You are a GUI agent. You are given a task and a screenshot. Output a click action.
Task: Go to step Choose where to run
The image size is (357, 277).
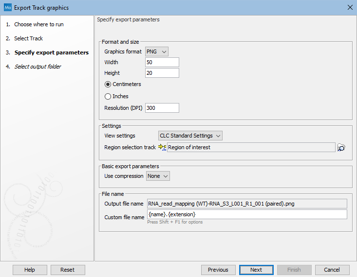[x=38, y=24]
